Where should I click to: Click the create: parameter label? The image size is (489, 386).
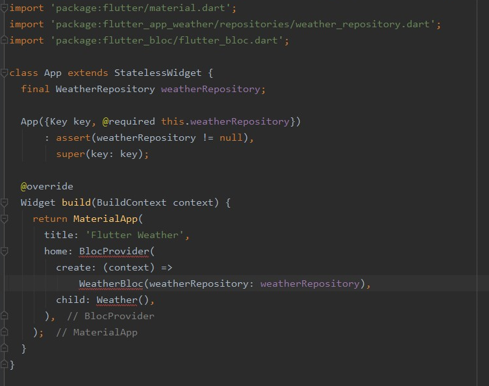pos(76,267)
